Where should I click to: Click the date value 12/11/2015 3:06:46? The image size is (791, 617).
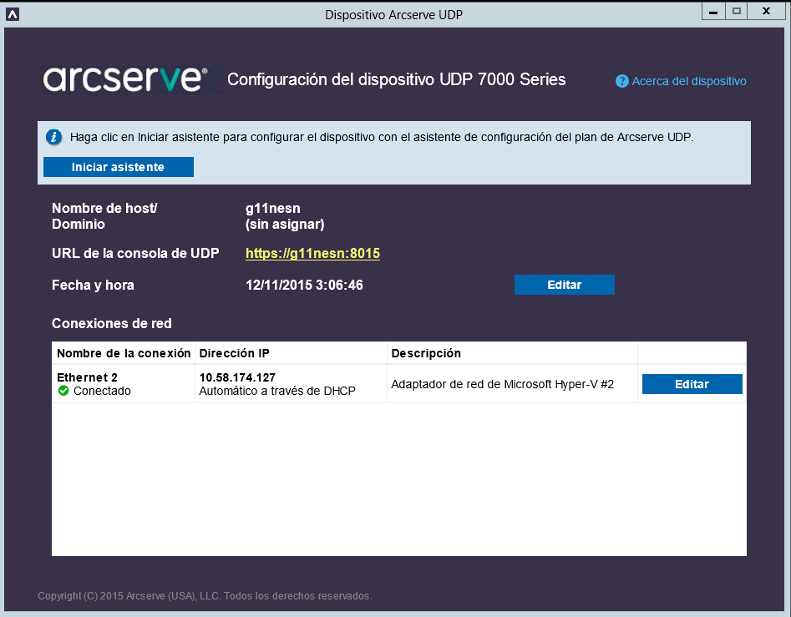304,286
